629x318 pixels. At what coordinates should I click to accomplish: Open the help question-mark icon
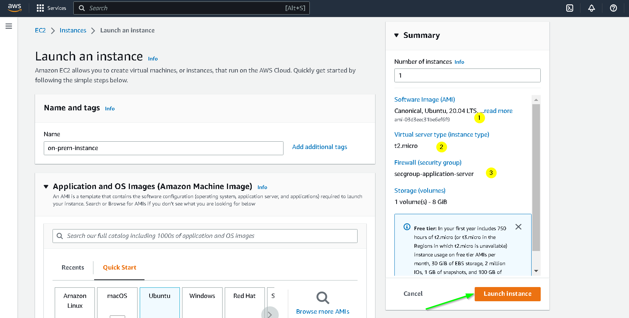[x=613, y=8]
